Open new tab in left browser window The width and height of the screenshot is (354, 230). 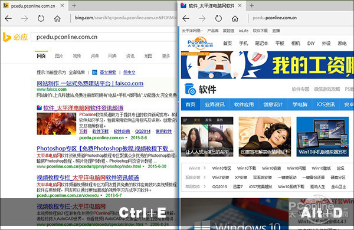tap(74, 6)
